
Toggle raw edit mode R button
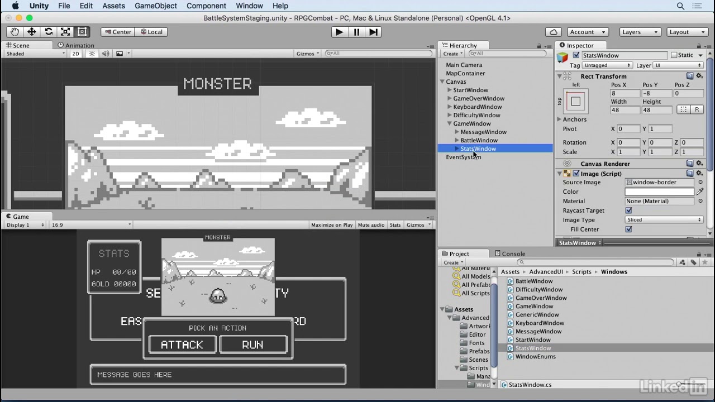[697, 109]
